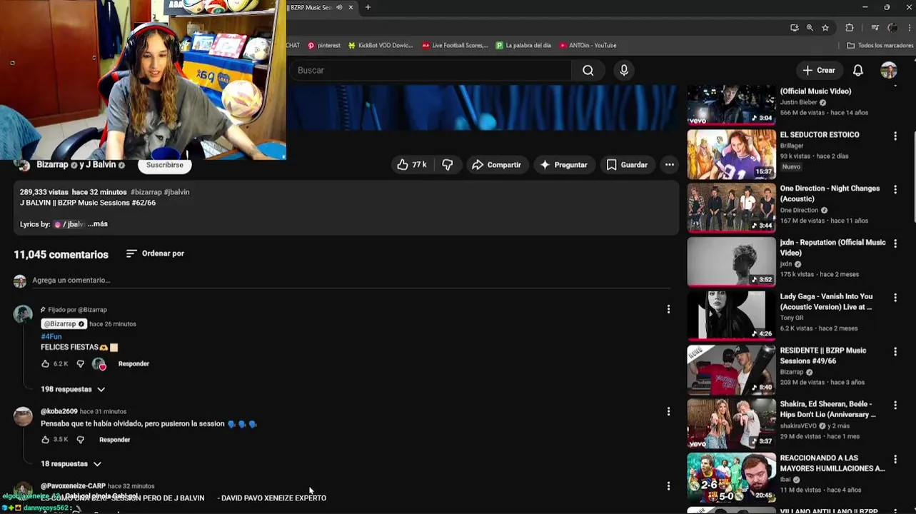Open Lady Gaga Vanish Into You title
The image size is (916, 514).
tap(826, 301)
